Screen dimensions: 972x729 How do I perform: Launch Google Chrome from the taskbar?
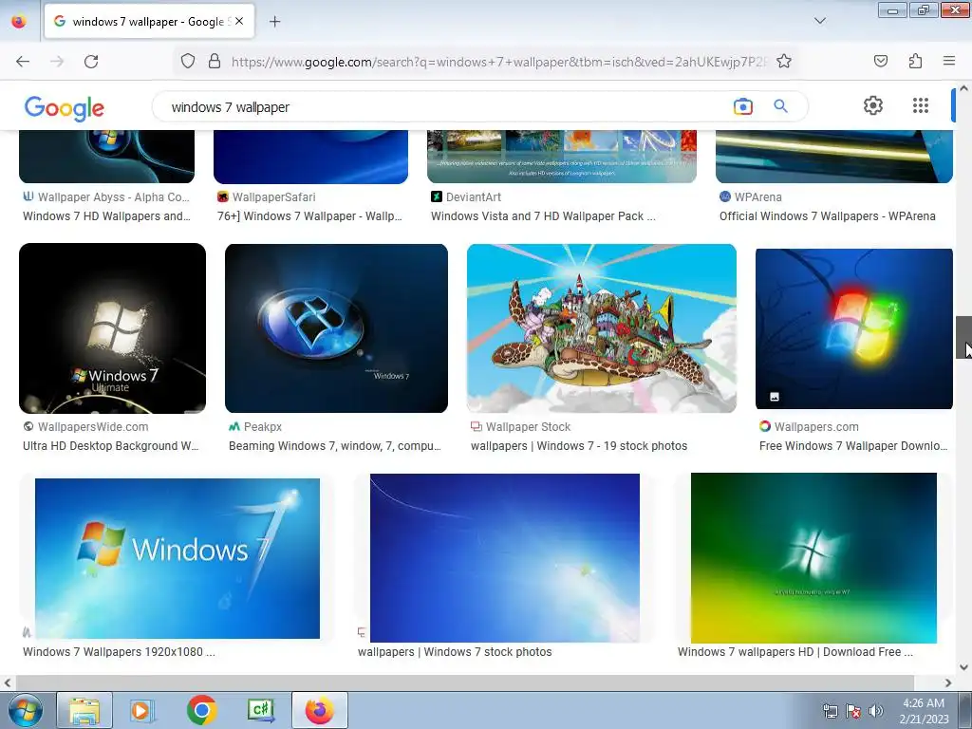(201, 710)
